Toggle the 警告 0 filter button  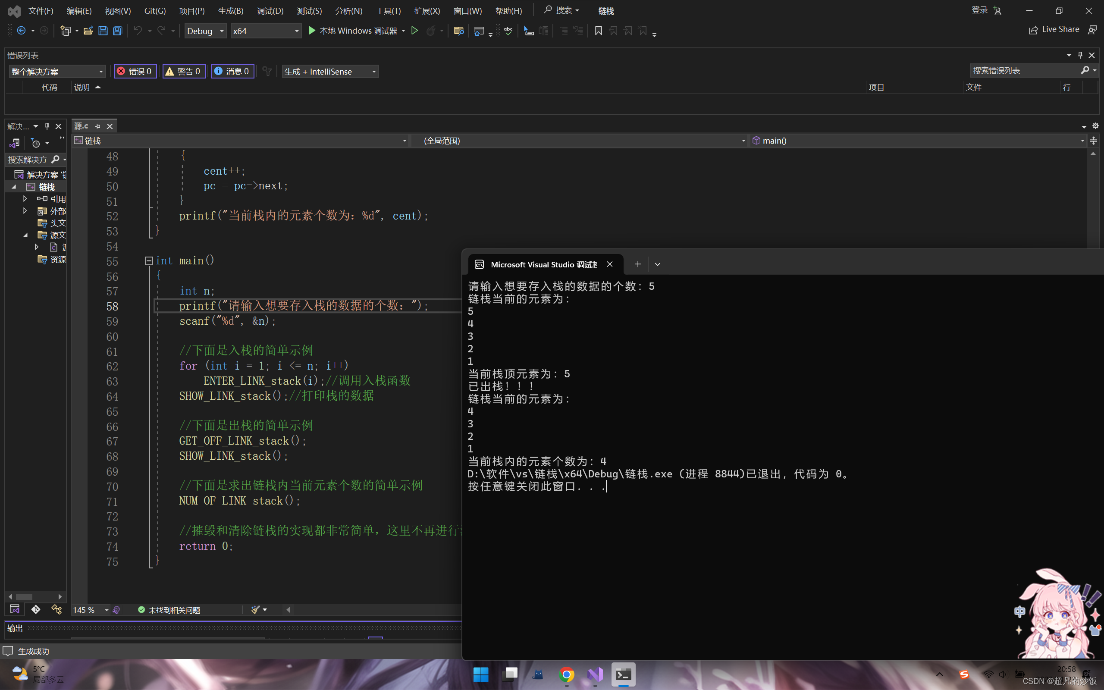(184, 71)
